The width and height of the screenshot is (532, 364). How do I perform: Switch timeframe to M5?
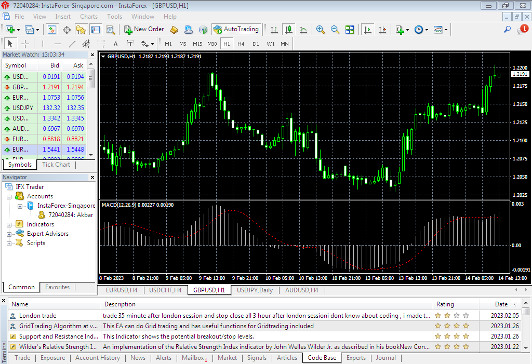[x=183, y=44]
